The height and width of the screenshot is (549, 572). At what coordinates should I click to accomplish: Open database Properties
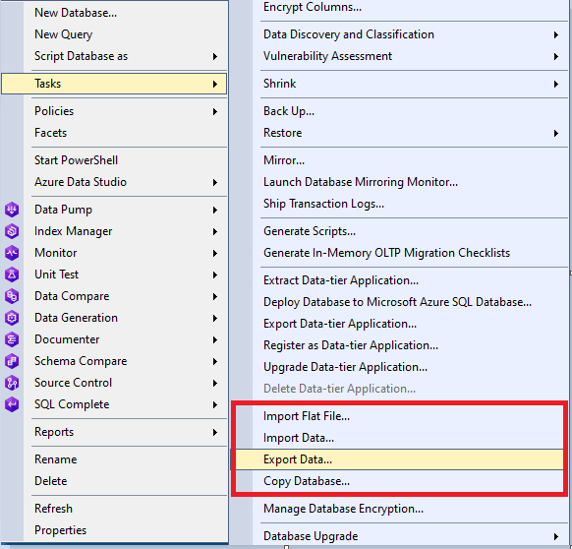[60, 530]
